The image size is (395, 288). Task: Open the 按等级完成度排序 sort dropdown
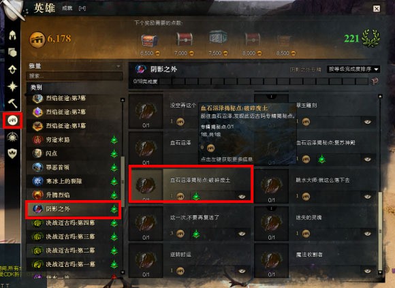(353, 69)
